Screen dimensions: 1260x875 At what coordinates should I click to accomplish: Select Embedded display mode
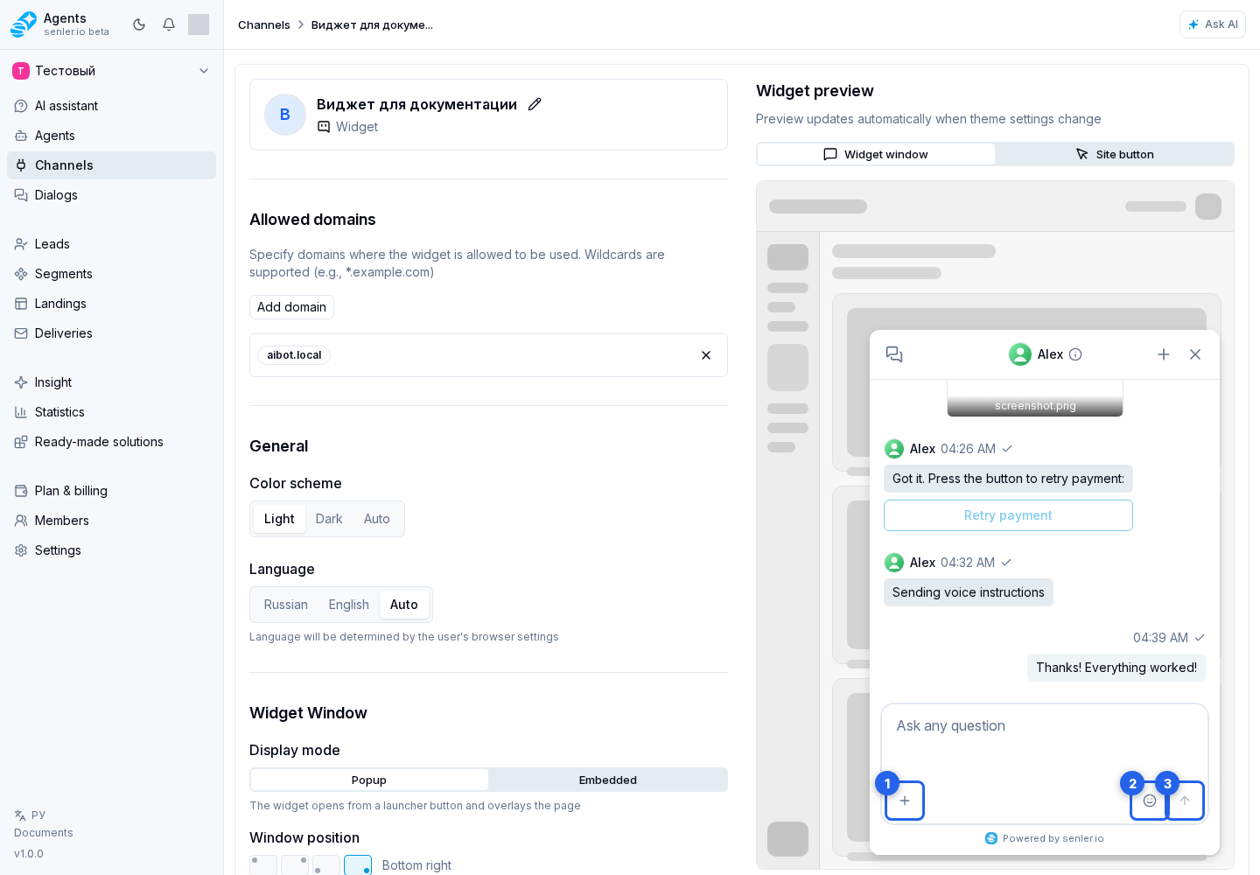[608, 780]
